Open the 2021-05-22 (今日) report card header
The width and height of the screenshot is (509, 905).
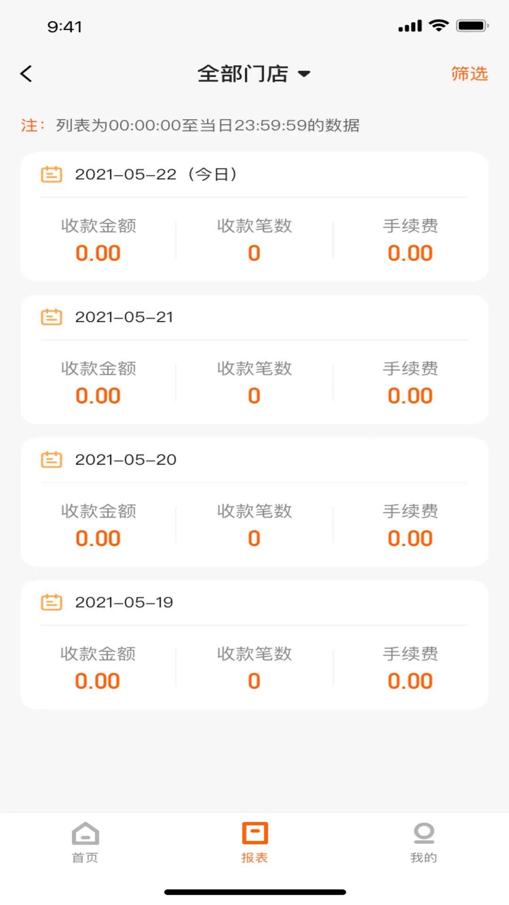pyautogui.click(x=156, y=174)
